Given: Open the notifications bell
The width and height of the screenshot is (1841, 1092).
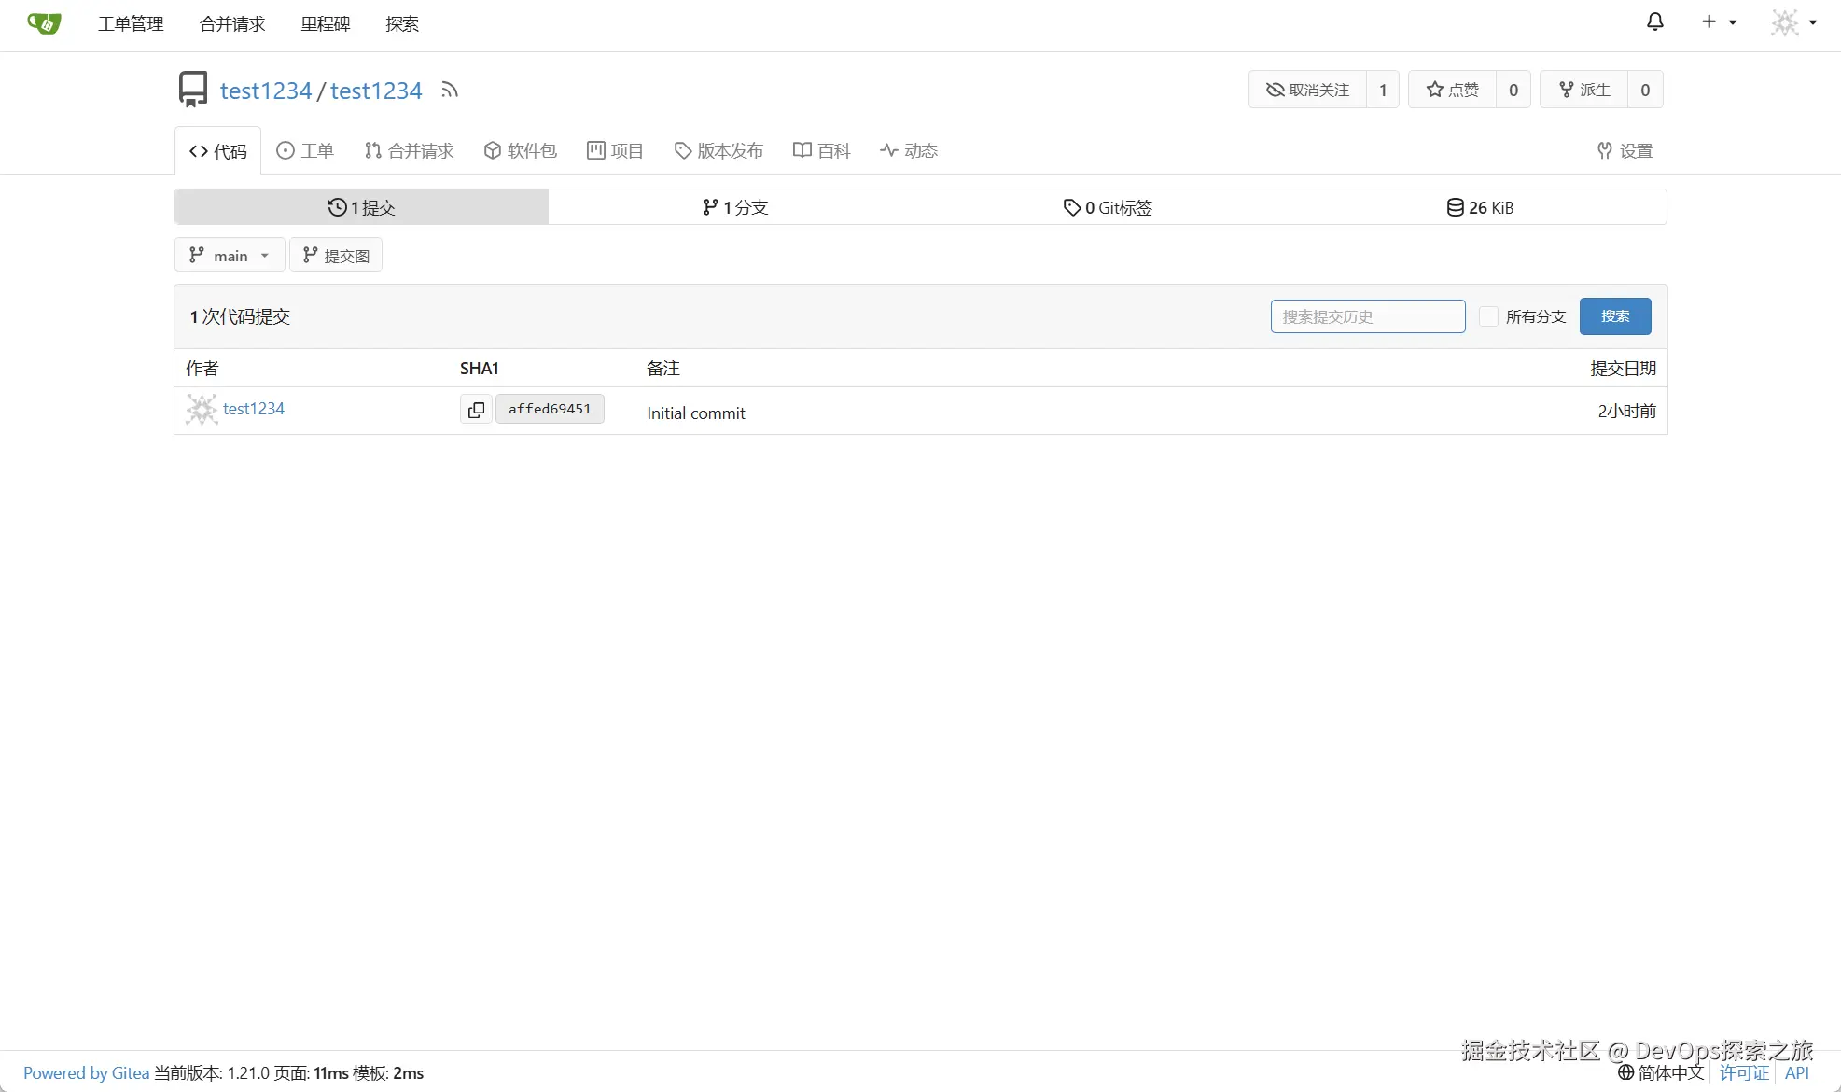Looking at the screenshot, I should click(x=1654, y=21).
